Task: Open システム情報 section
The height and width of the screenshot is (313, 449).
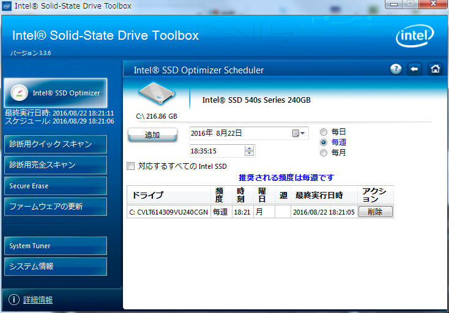Action: (56, 267)
